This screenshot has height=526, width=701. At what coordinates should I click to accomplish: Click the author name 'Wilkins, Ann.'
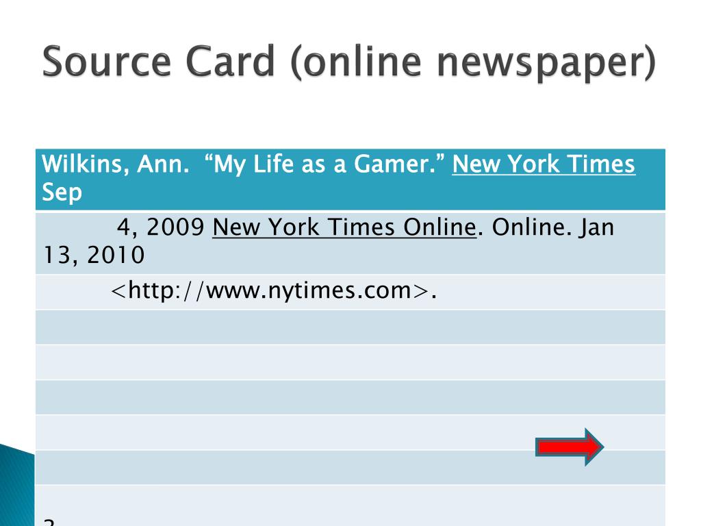(x=115, y=164)
